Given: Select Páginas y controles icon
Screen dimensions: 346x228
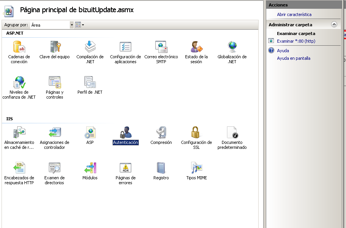Looking at the screenshot, I should 55,82.
